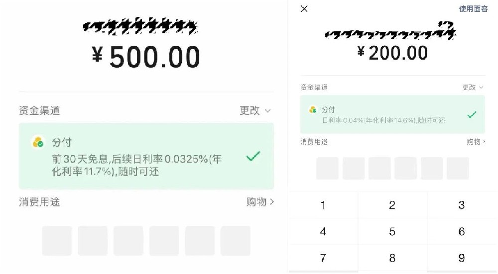Click the 分付 icon in ¥200.00 panel
498x274 pixels.
313,109
